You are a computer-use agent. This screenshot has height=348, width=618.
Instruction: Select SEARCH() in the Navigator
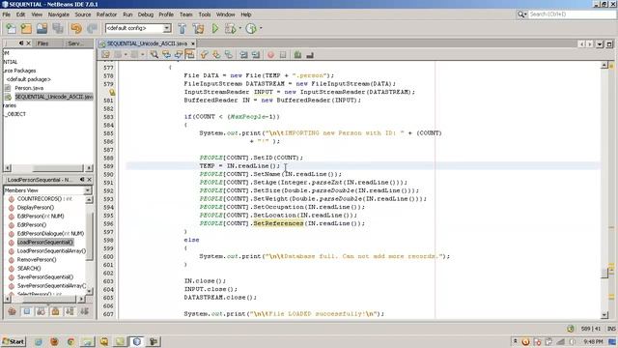click(29, 269)
